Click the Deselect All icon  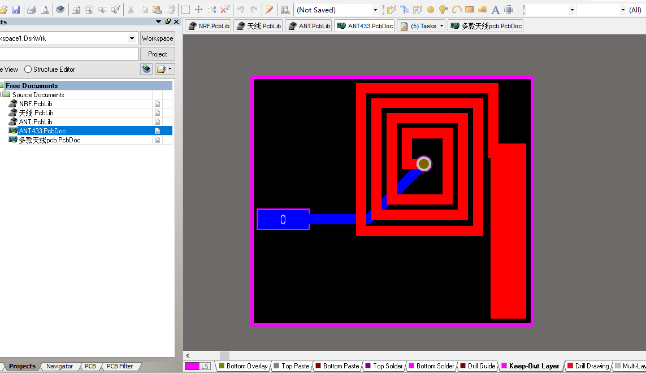[x=212, y=10]
